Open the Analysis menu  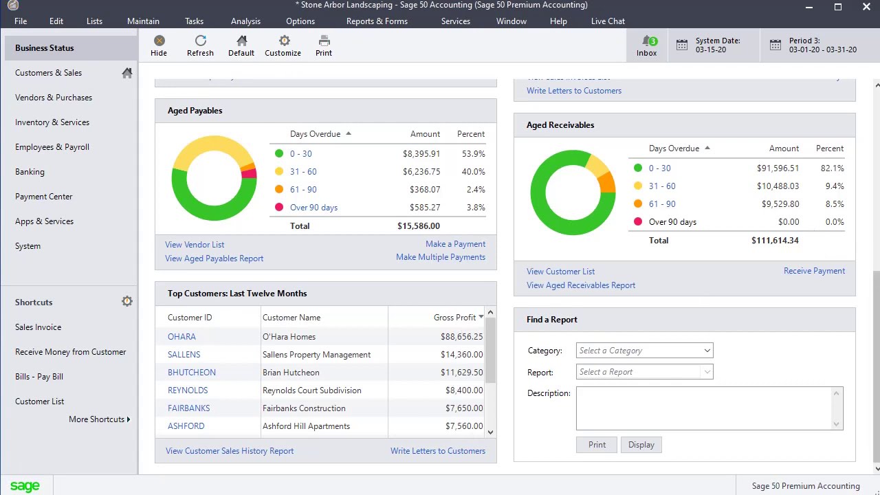pyautogui.click(x=245, y=21)
